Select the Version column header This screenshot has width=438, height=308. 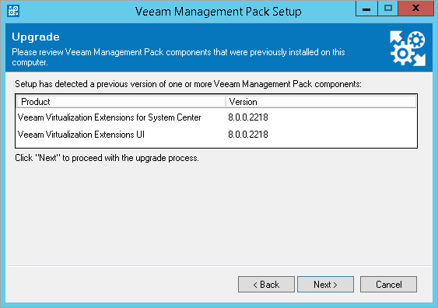pos(321,102)
